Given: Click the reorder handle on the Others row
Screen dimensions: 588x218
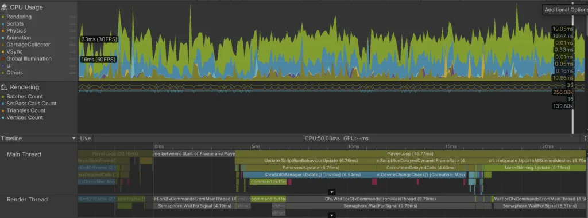Looking at the screenshot, I should click(73, 73).
